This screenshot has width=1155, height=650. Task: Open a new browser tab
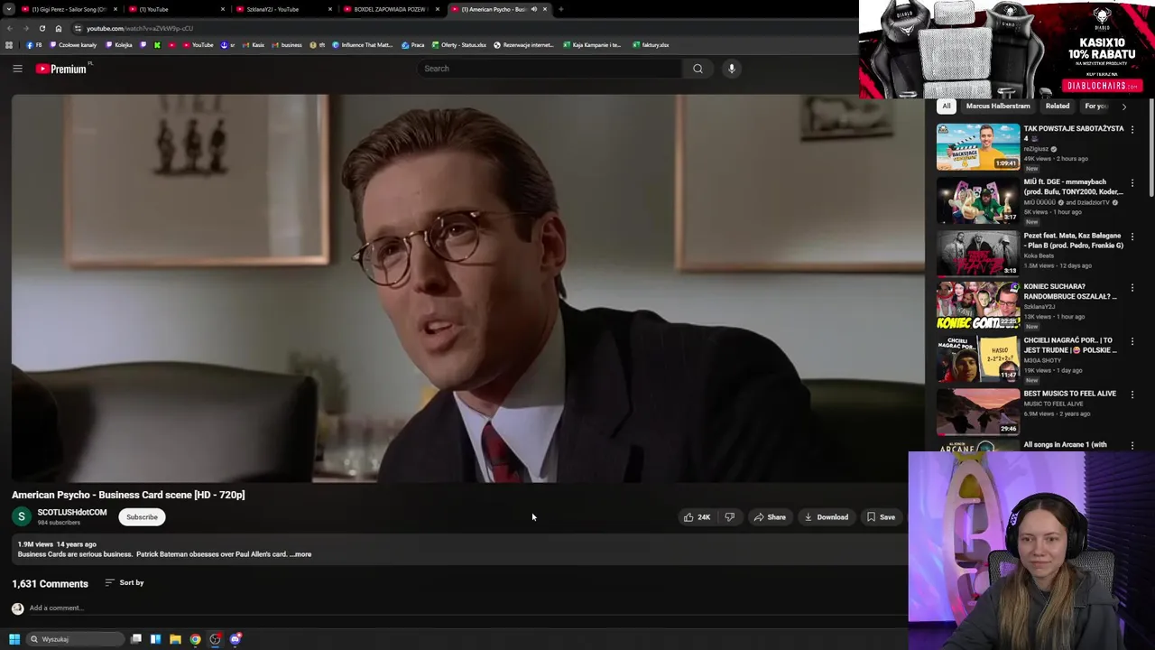tap(560, 9)
